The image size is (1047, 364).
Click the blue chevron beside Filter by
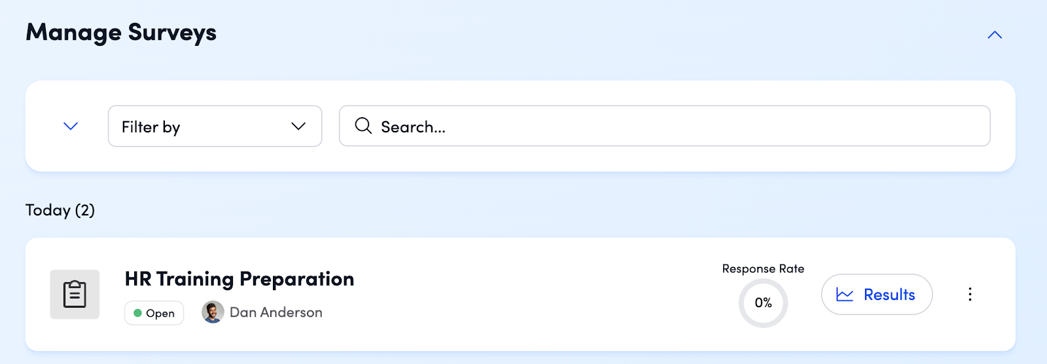(71, 126)
